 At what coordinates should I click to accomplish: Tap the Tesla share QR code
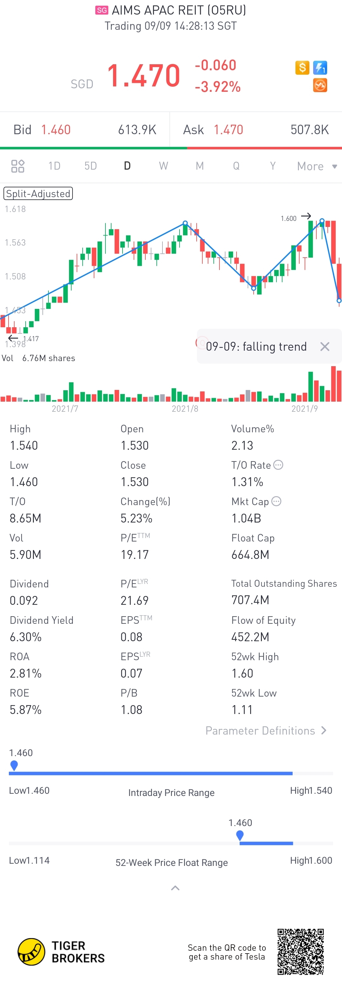coord(301,952)
